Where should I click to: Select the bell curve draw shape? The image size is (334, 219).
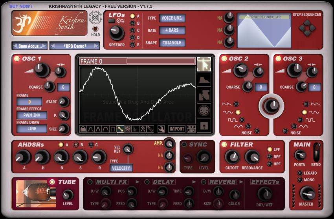coord(90,129)
